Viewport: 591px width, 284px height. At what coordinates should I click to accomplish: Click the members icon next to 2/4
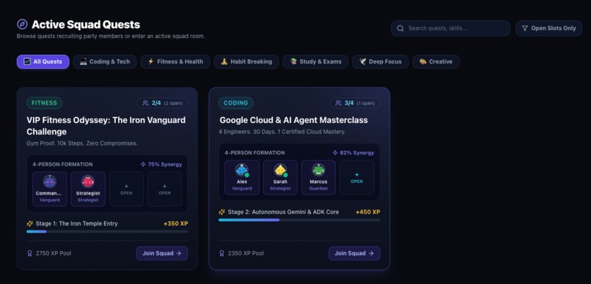[x=145, y=103]
